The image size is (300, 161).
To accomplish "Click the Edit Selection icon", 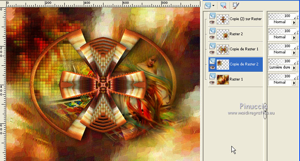I will [x=236, y=5].
